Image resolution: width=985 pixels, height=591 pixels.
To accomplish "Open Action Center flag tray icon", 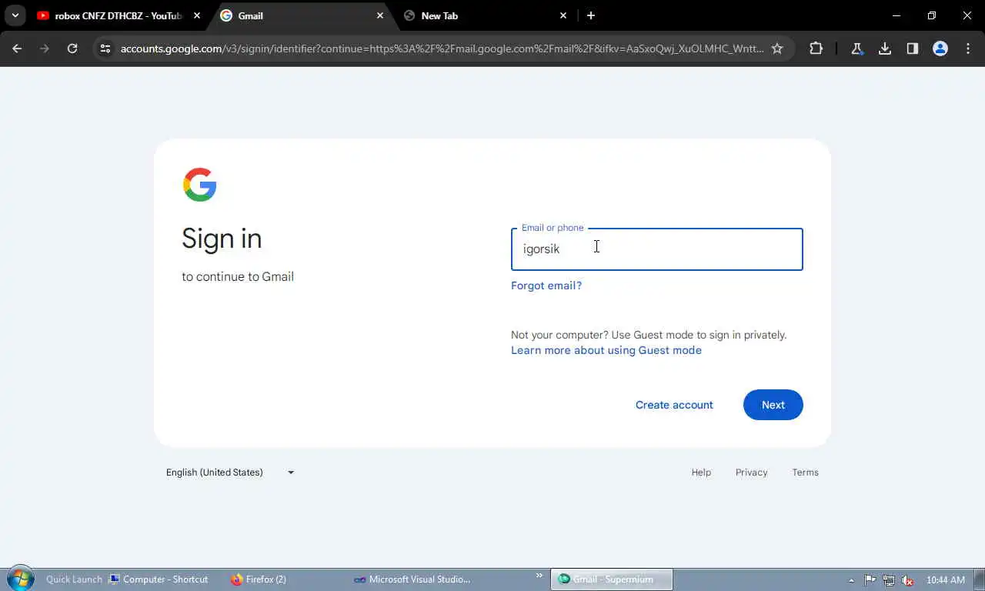I will tap(870, 580).
